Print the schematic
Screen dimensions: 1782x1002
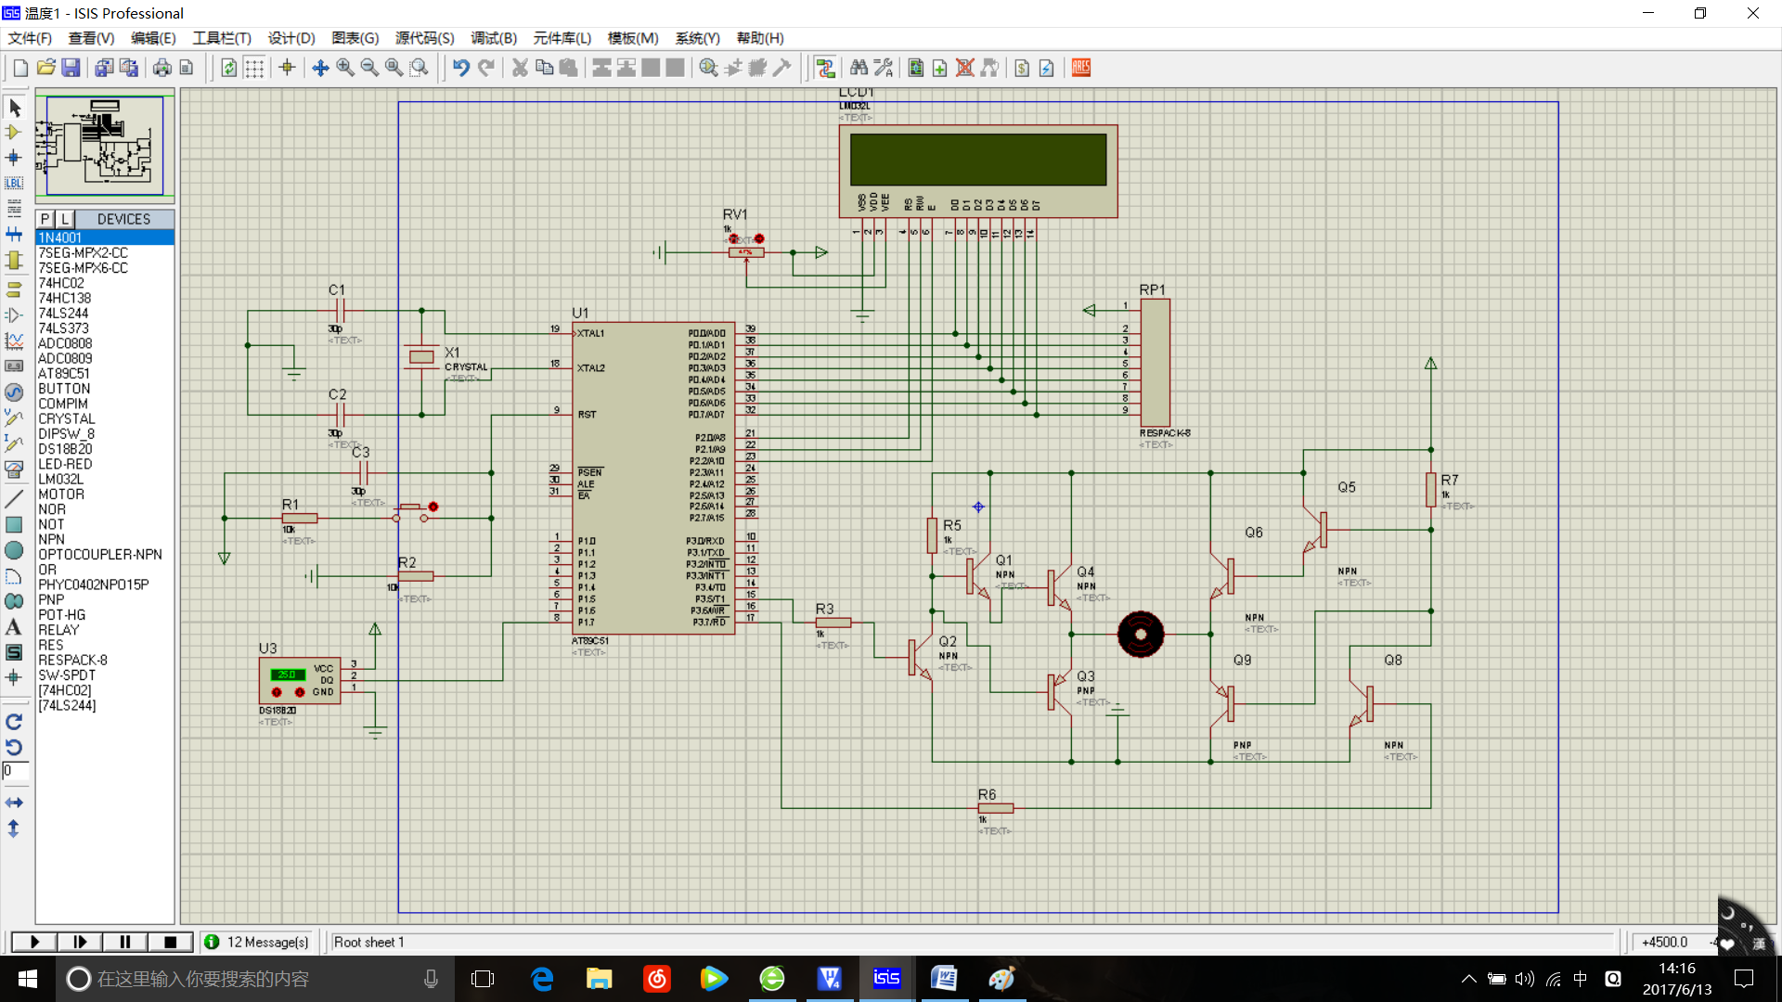pyautogui.click(x=161, y=68)
